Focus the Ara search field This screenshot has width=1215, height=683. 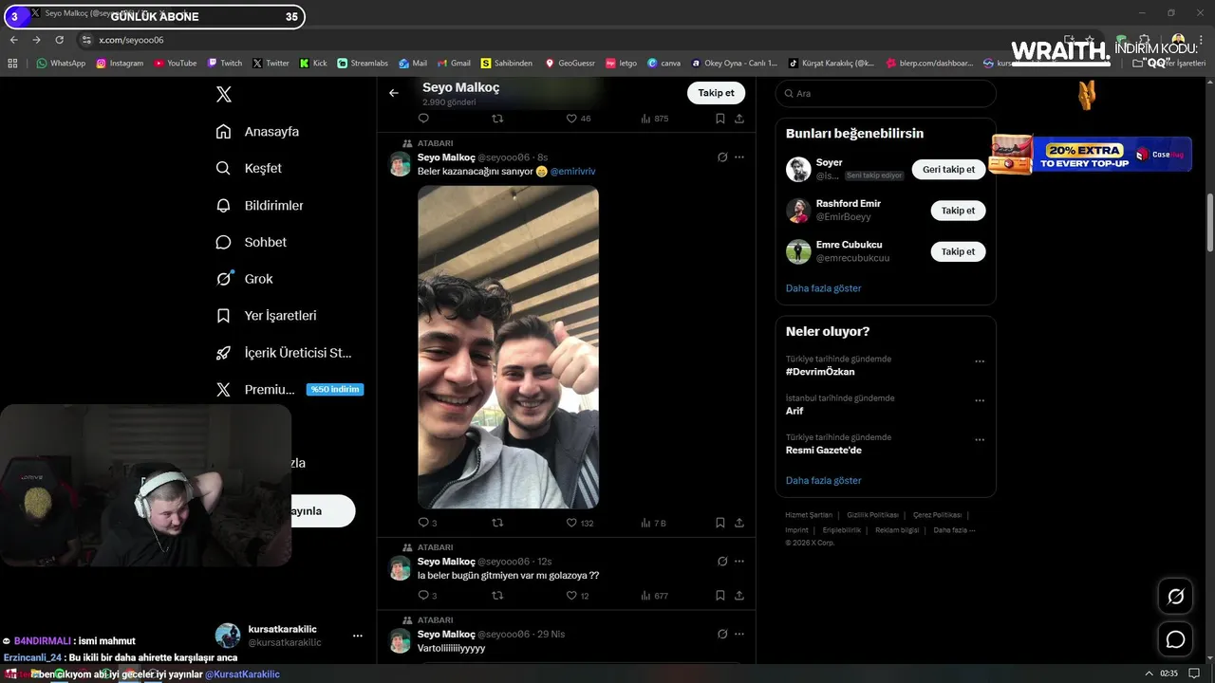[886, 93]
